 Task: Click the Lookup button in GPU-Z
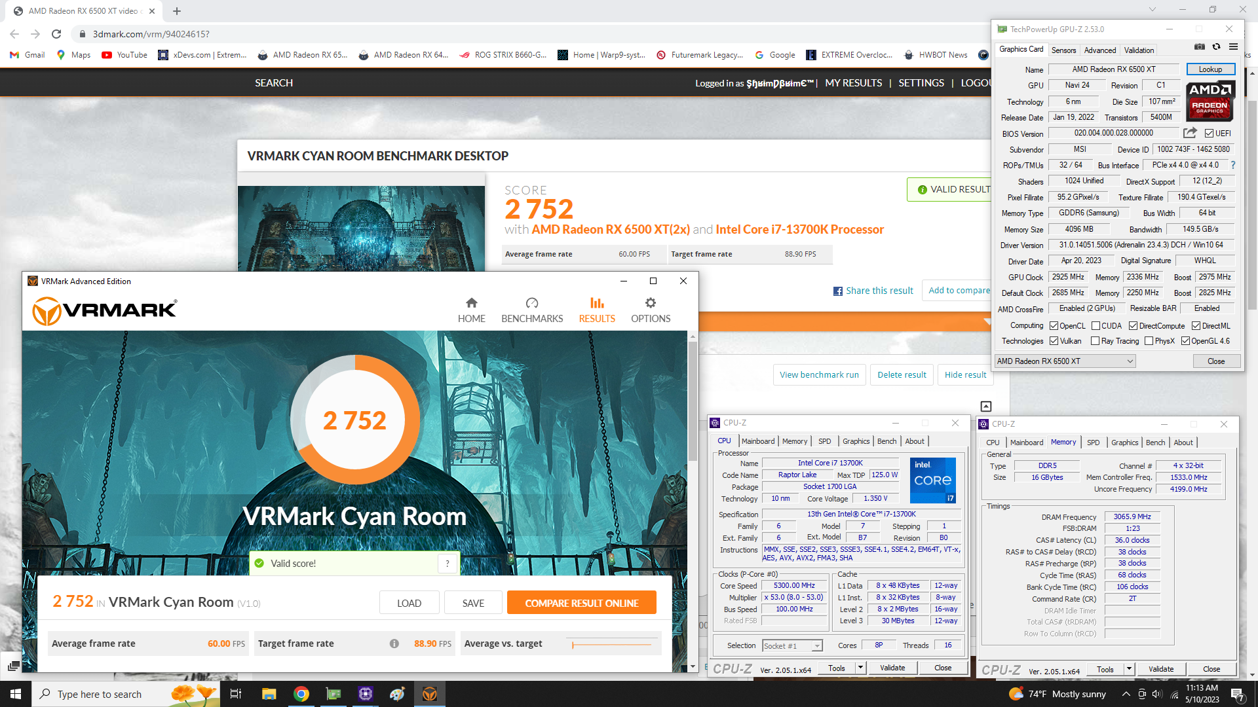click(1210, 69)
